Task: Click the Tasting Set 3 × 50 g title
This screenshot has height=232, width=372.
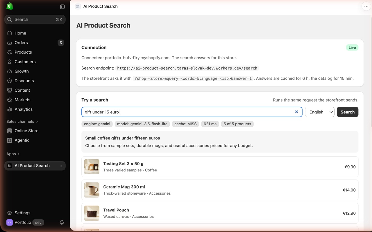Action: pyautogui.click(x=123, y=164)
